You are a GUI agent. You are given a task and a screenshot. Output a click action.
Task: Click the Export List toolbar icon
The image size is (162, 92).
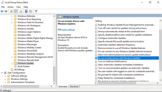point(21,11)
